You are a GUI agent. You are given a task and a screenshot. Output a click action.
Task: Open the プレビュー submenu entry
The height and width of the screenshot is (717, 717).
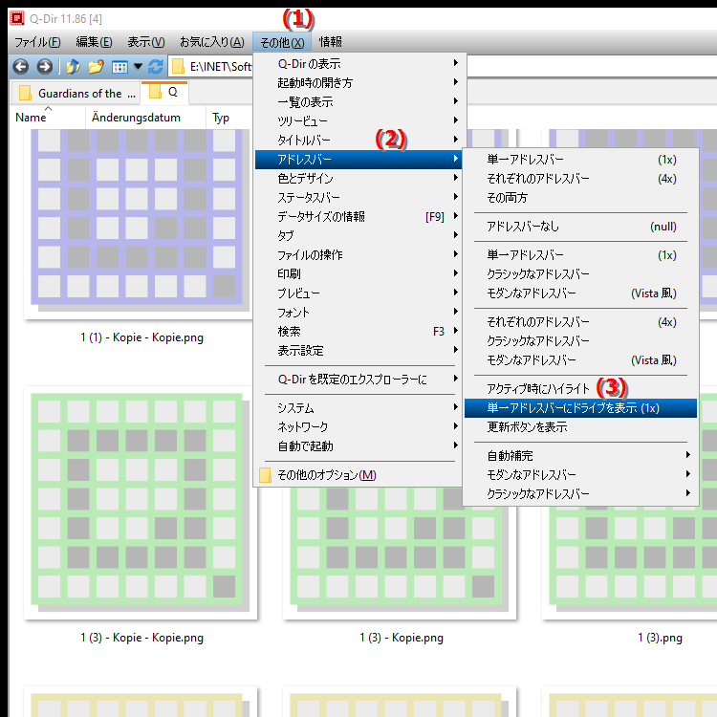coord(358,293)
